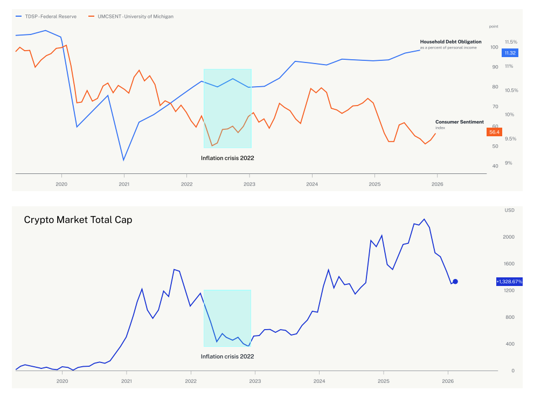Select the UMCSENT - University of Michigan legend label
The height and width of the screenshot is (398, 534).
point(135,17)
